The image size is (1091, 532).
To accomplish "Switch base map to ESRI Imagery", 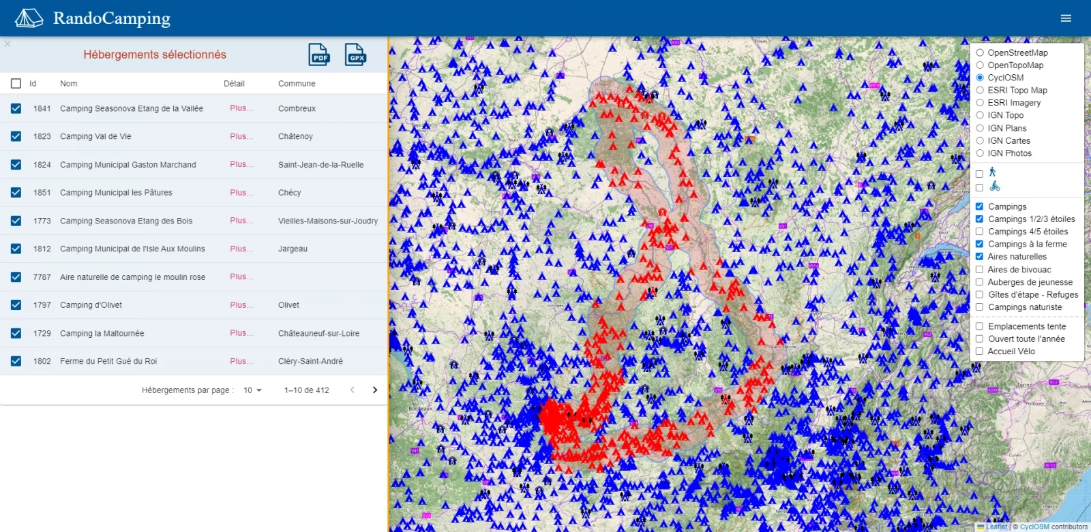I will (x=980, y=103).
